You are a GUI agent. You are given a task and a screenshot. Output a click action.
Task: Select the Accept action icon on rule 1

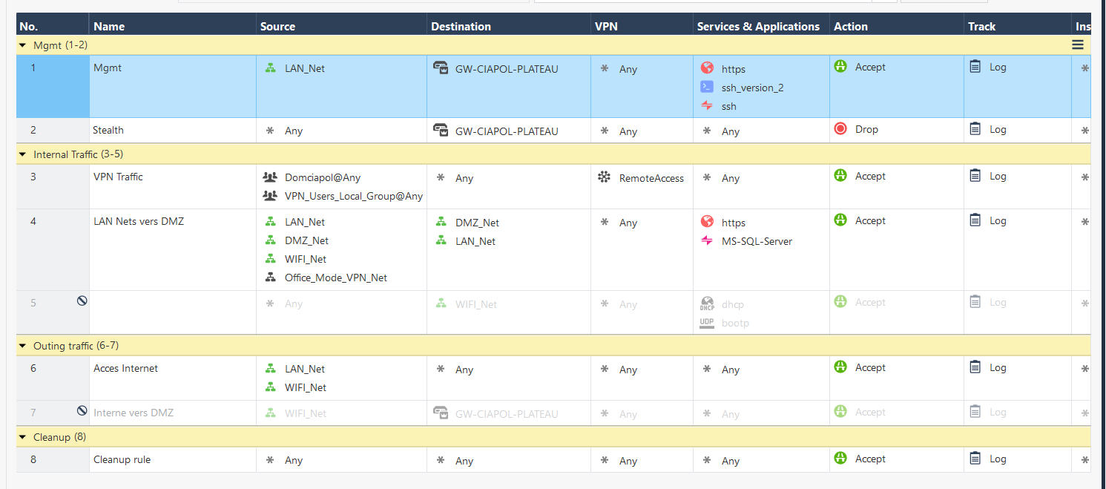click(x=840, y=66)
